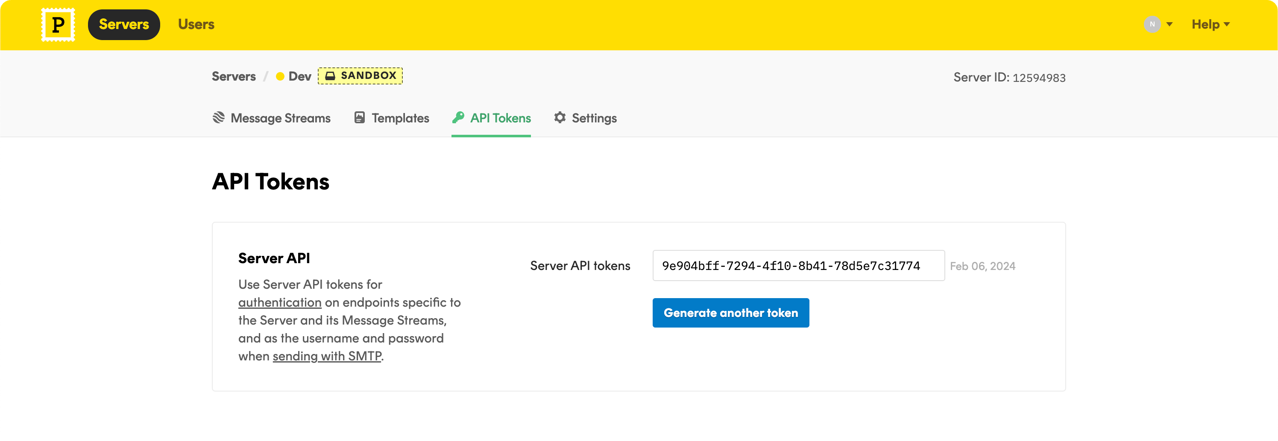Follow the authentication link
Viewport: 1278px width, 441px height.
coord(279,302)
